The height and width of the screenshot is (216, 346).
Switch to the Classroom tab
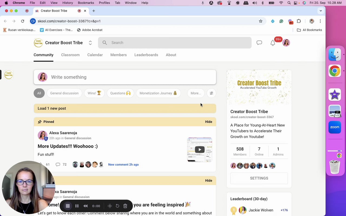pyautogui.click(x=70, y=55)
